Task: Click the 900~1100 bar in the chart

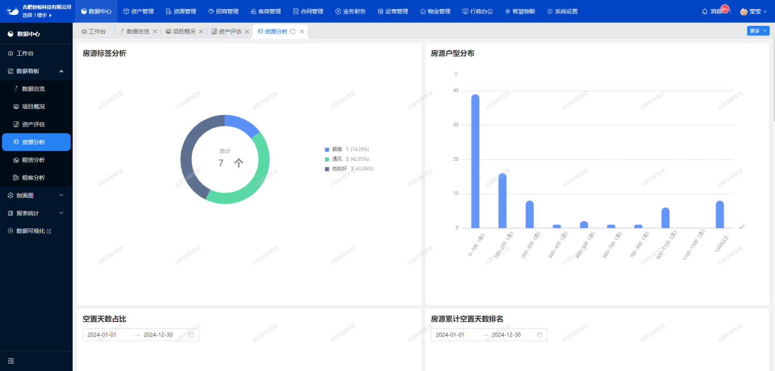Action: [x=665, y=218]
